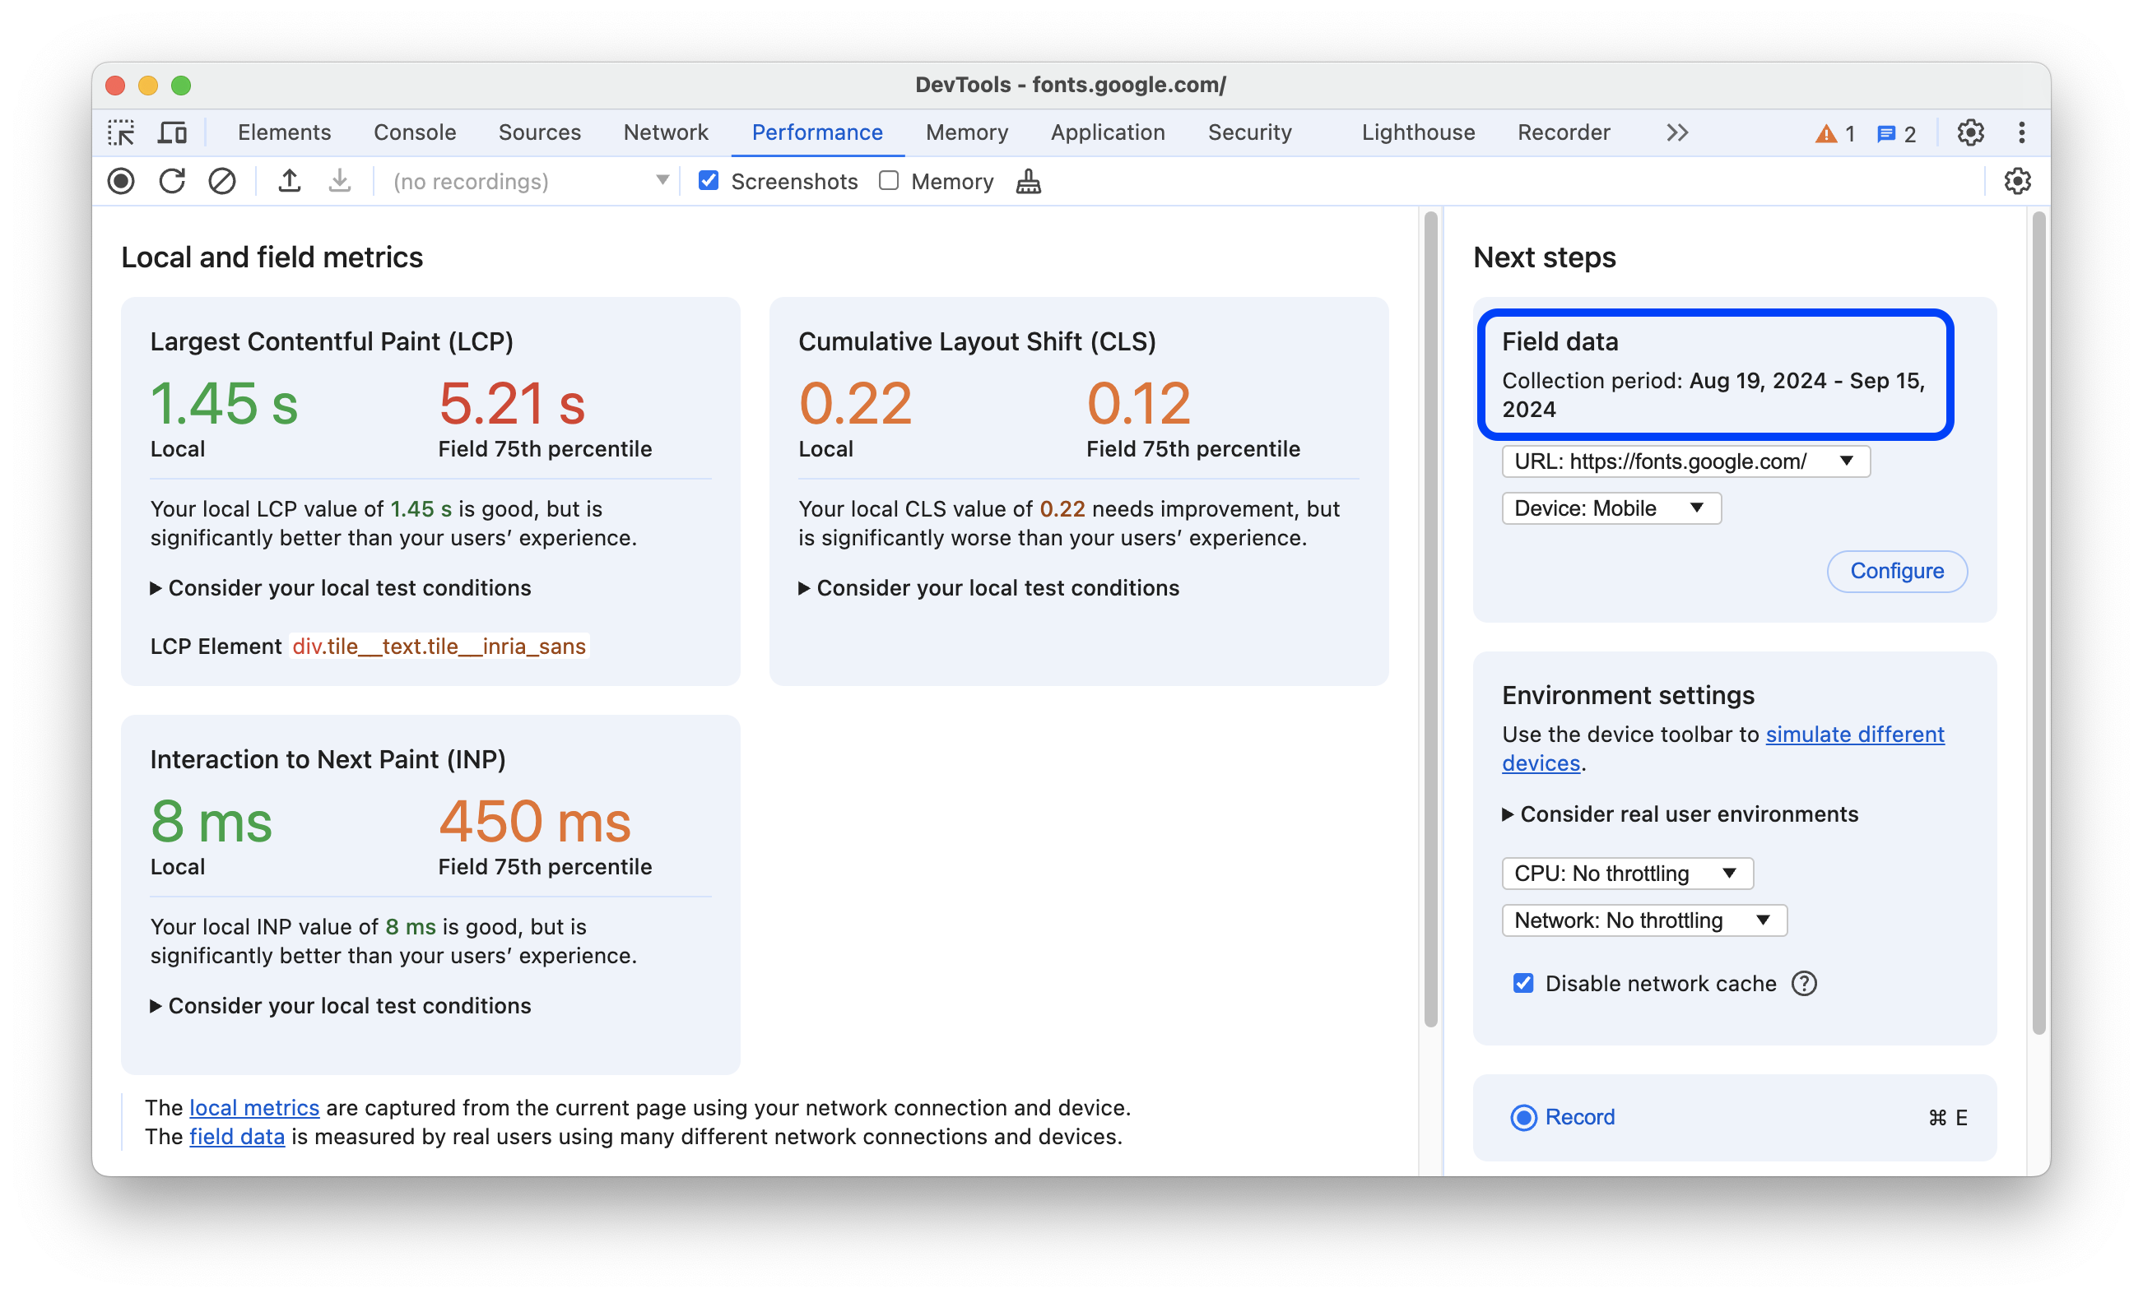Open the Device mobile dropdown

pyautogui.click(x=1609, y=508)
